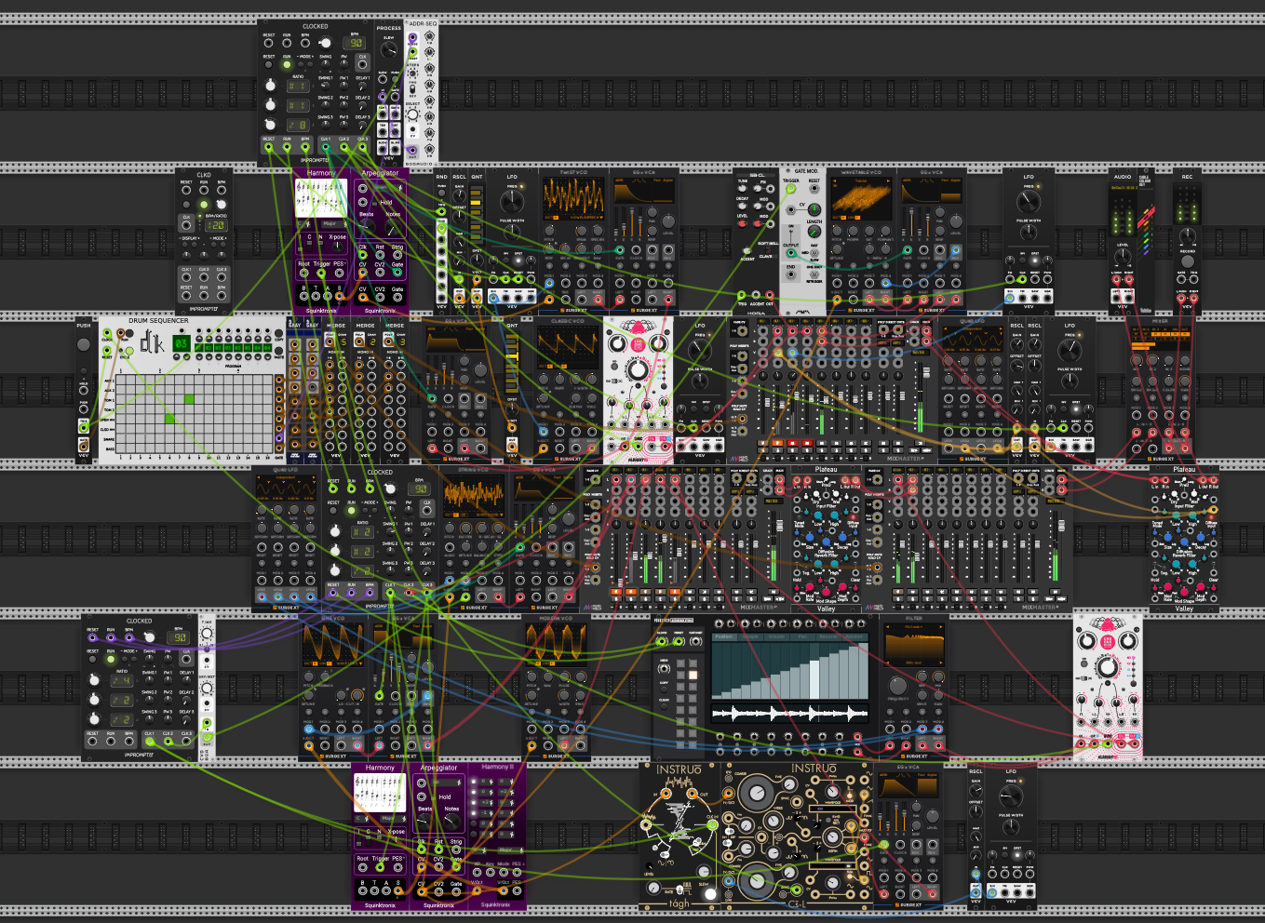The width and height of the screenshot is (1265, 923).
Task: Click the BPM knob on top Clocked
Action: pos(325,43)
